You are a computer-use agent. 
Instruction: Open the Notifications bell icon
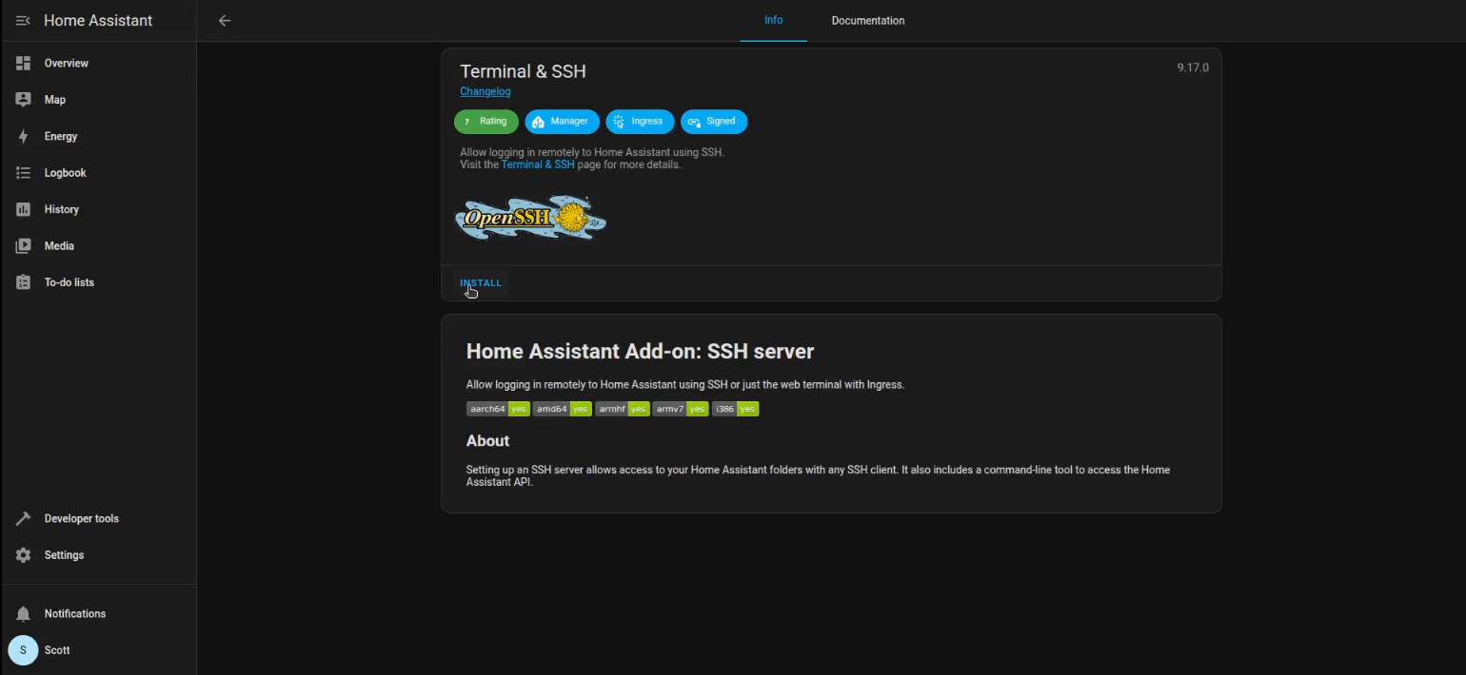pyautogui.click(x=24, y=614)
